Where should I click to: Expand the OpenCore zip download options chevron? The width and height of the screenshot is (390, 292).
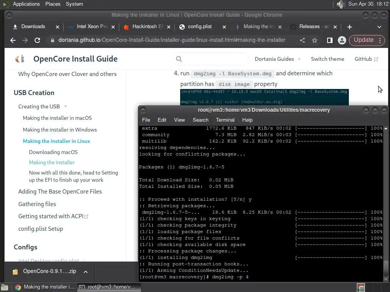tap(86, 272)
